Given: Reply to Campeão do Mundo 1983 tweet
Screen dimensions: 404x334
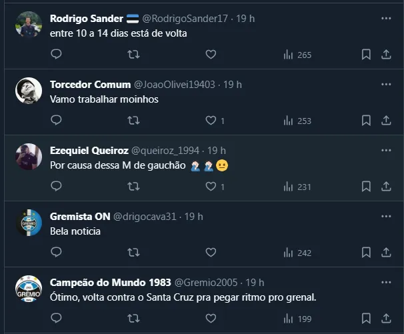Looking at the screenshot, I should pos(56,319).
